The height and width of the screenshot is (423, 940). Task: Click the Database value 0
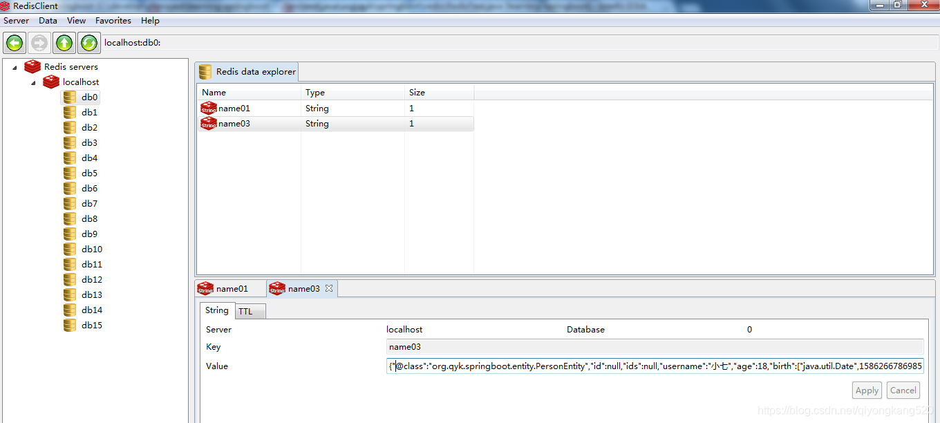749,330
